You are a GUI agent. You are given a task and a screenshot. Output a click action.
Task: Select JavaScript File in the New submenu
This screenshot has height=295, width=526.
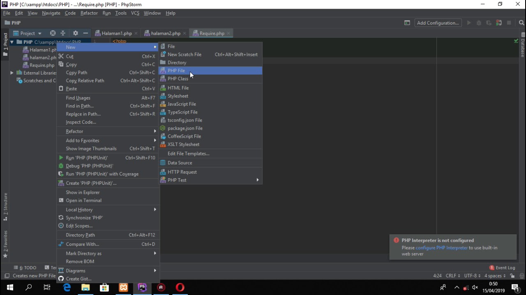(x=210, y=104)
